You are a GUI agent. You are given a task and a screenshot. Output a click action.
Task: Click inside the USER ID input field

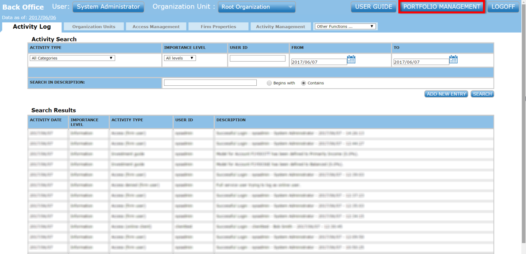coord(257,58)
